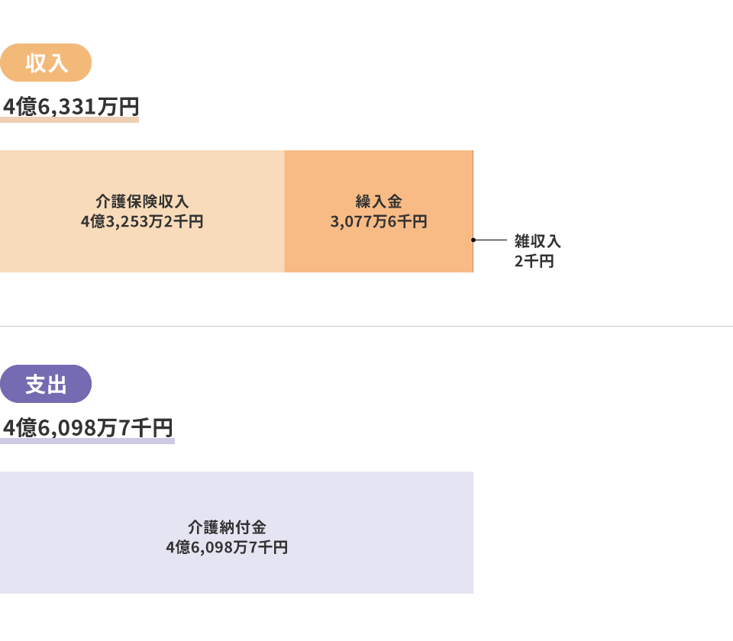The height and width of the screenshot is (641, 733).
Task: Click the 介護納付金 lavender bar
Action: pyautogui.click(x=237, y=533)
